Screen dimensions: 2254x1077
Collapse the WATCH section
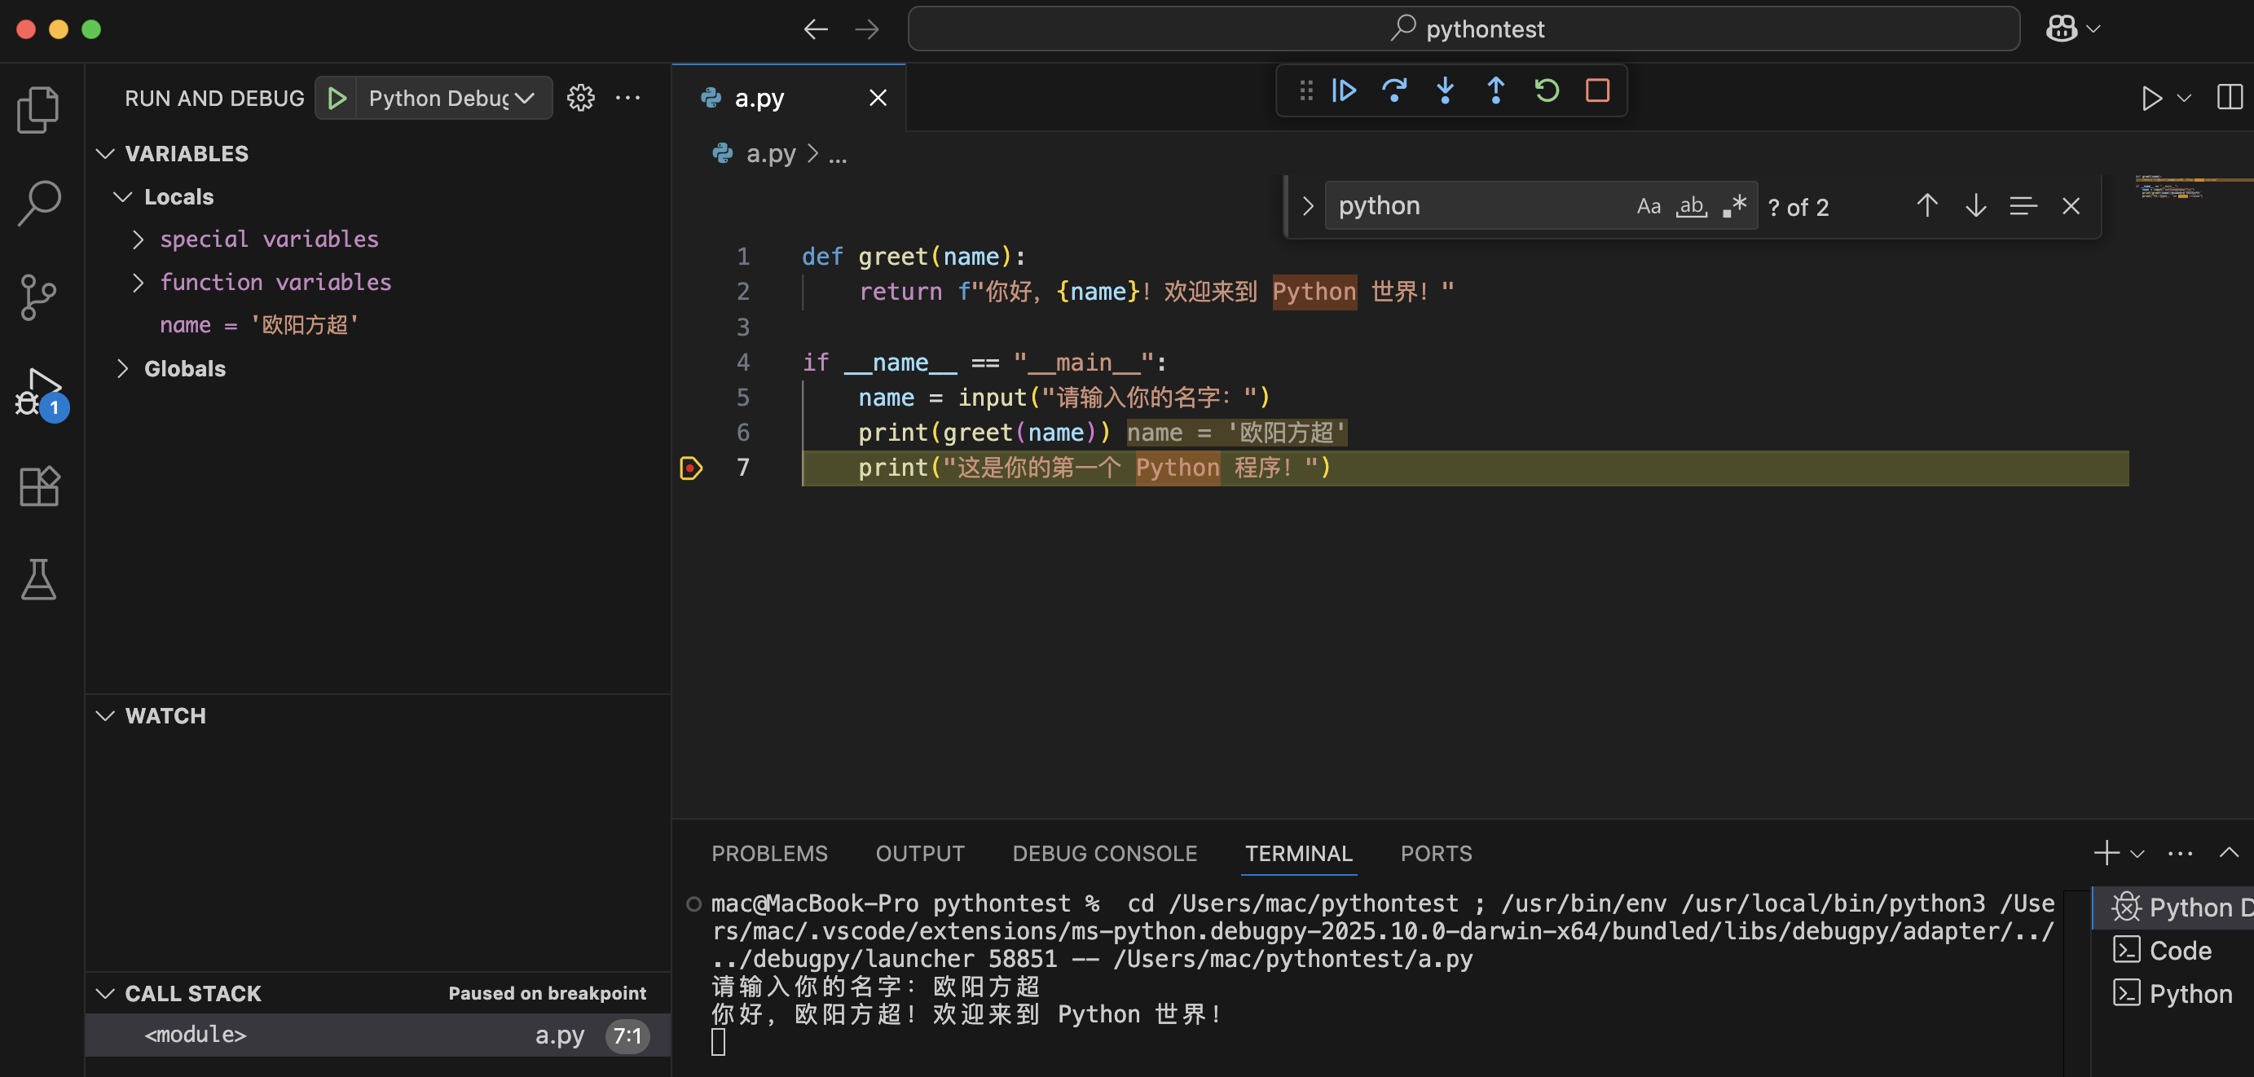tap(105, 715)
